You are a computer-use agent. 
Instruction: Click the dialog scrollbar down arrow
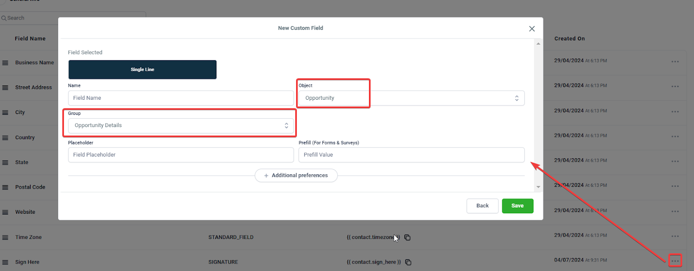click(538, 187)
